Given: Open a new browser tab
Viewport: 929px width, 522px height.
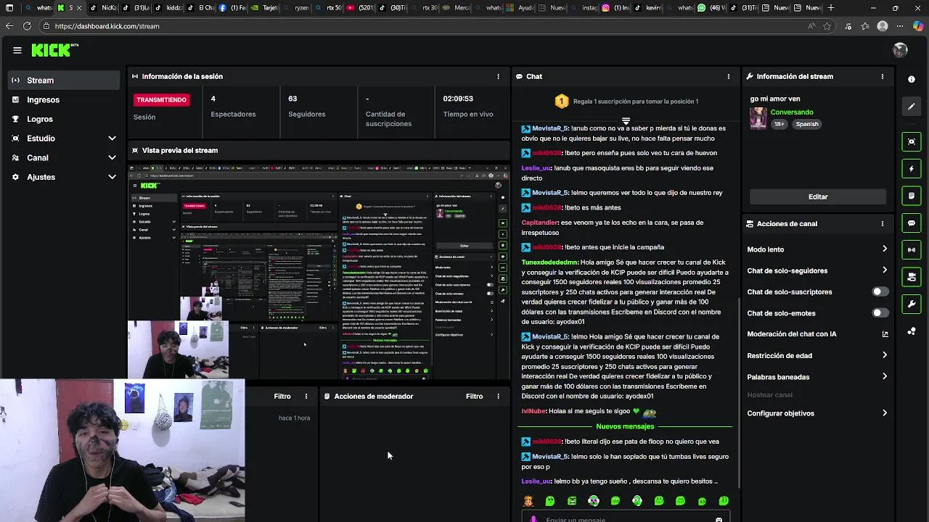Looking at the screenshot, I should tap(831, 8).
